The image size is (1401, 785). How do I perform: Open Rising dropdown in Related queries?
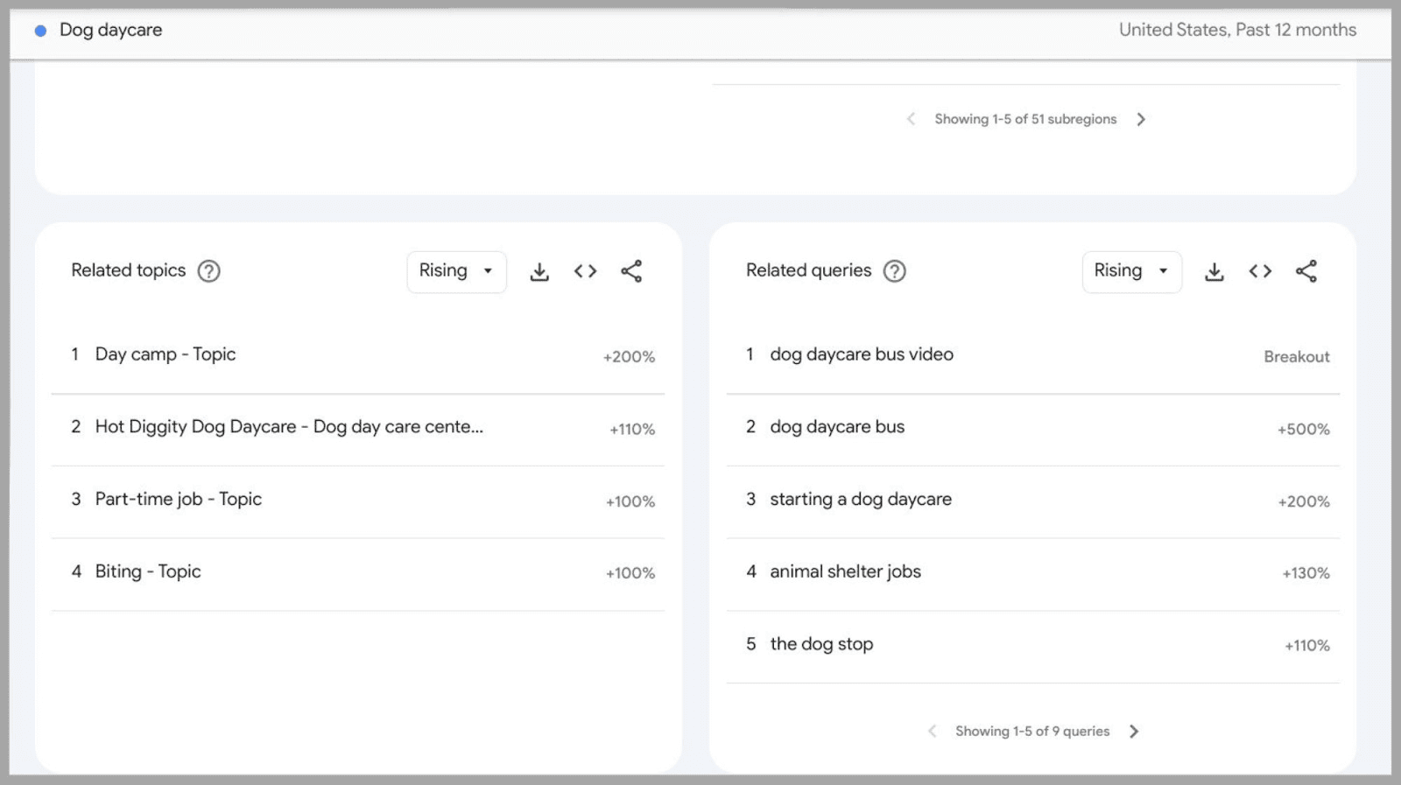click(x=1131, y=271)
